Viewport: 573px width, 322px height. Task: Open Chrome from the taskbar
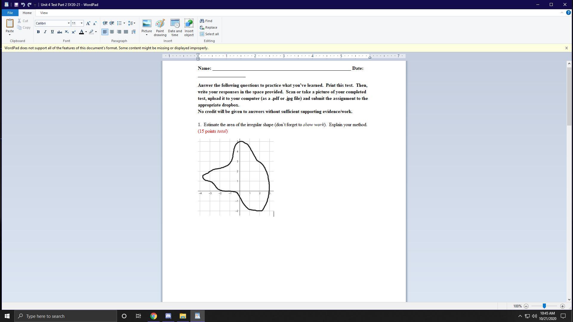tap(153, 316)
